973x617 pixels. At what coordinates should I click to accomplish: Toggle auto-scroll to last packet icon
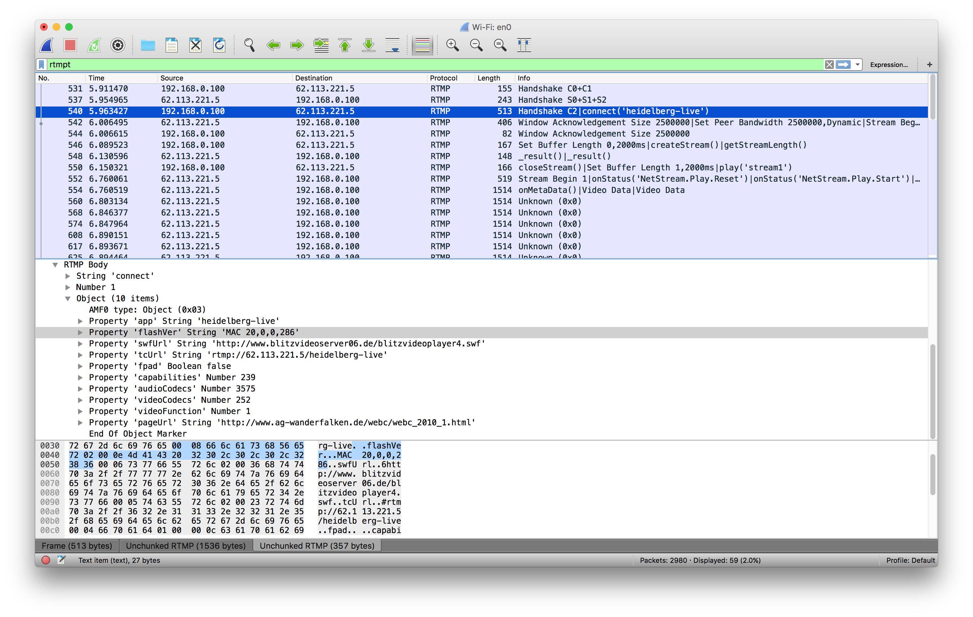(392, 45)
